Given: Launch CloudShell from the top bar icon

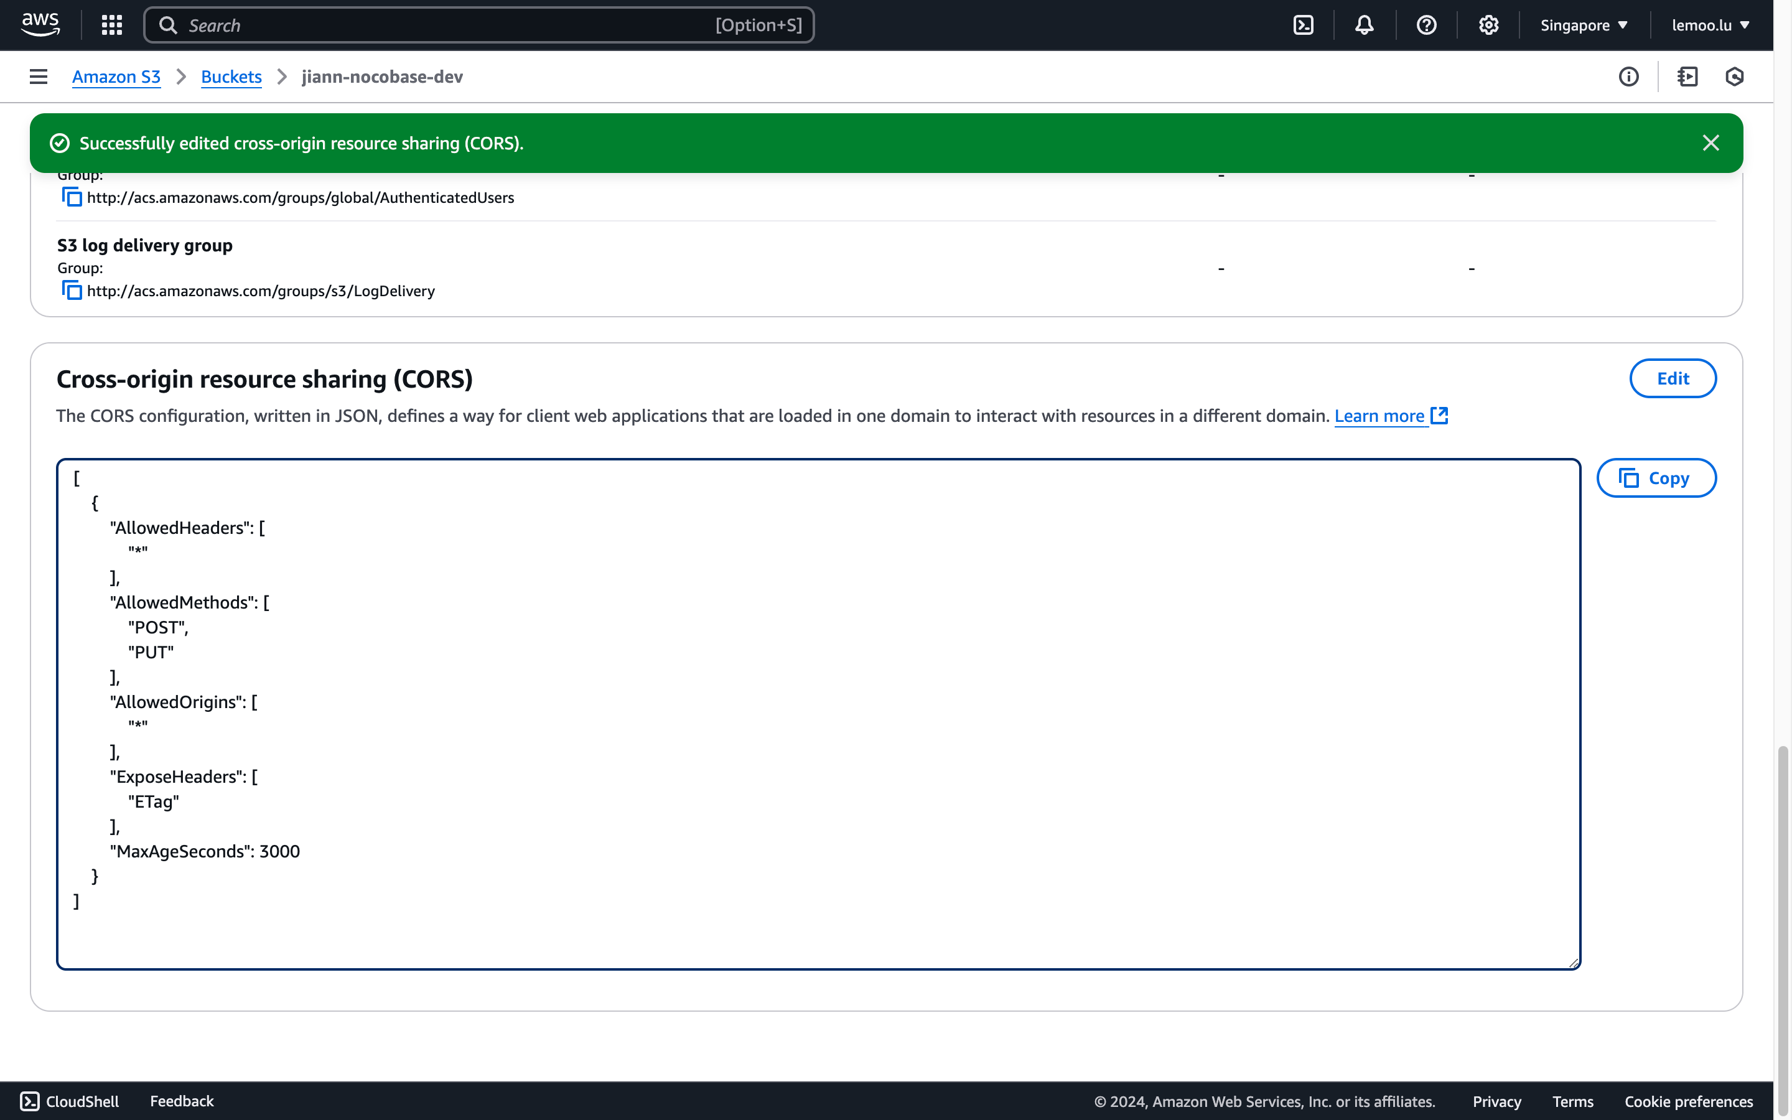Looking at the screenshot, I should point(1304,25).
